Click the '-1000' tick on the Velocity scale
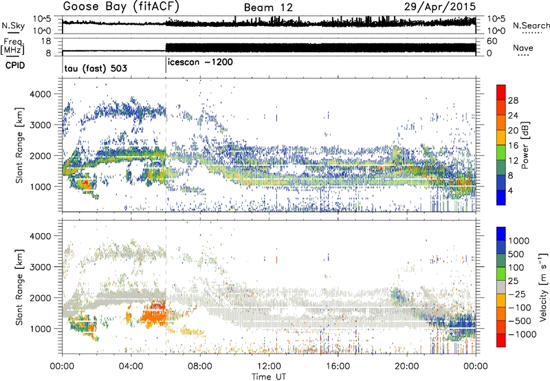Screen dimensions: 550x381 pyautogui.click(x=522, y=334)
